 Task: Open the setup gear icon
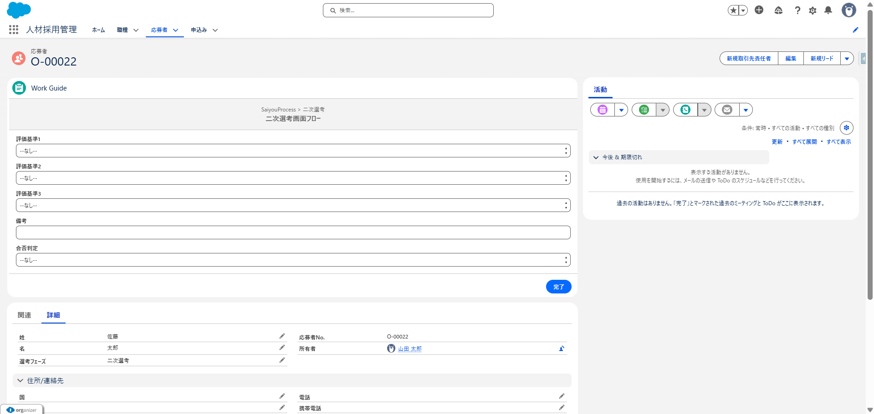pos(813,10)
